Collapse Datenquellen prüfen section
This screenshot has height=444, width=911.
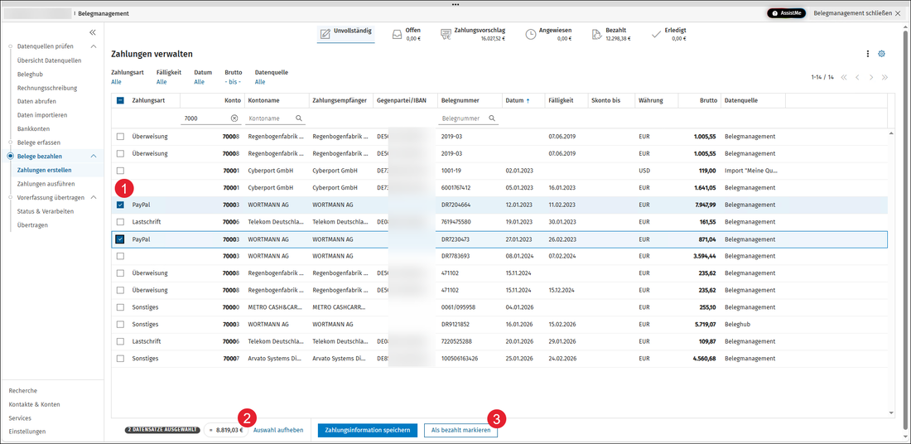click(93, 46)
